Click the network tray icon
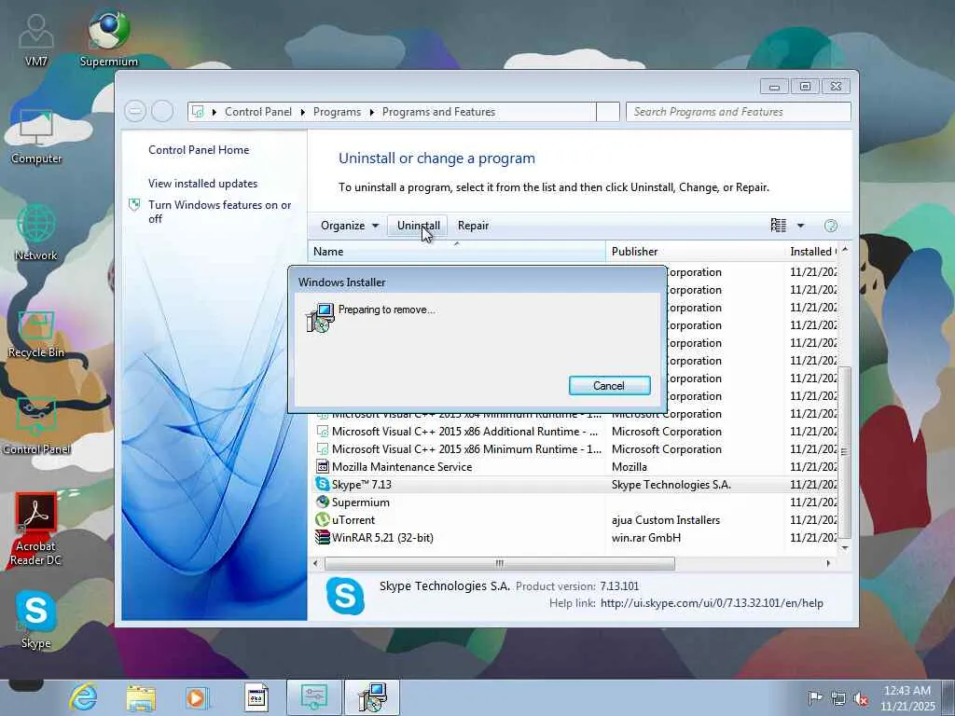This screenshot has width=955, height=716. [x=838, y=698]
